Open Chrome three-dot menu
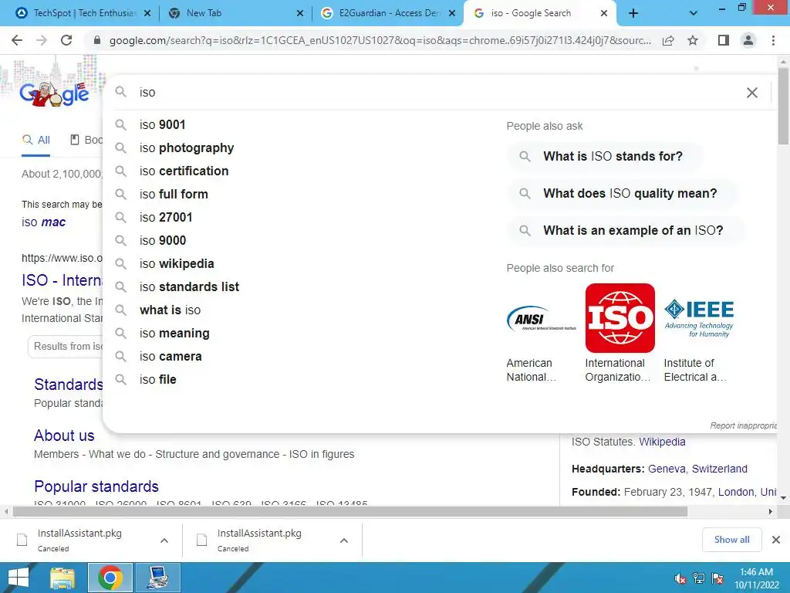This screenshot has height=593, width=790. click(x=773, y=40)
